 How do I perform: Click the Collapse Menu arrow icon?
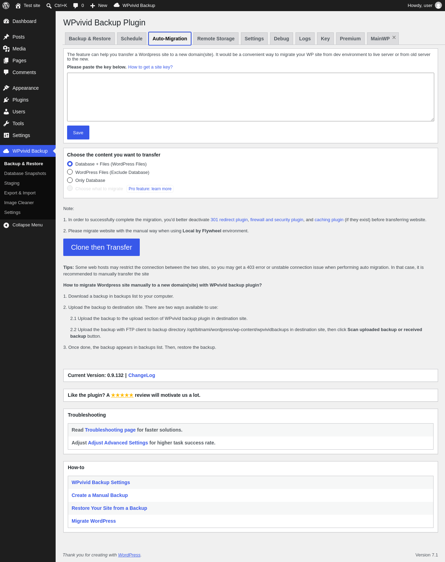tap(6, 225)
